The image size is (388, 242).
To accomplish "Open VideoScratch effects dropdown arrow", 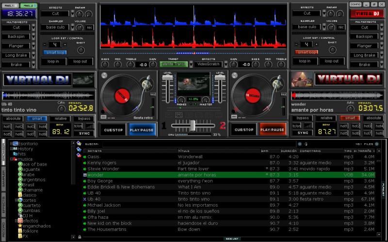I will coord(226,64).
